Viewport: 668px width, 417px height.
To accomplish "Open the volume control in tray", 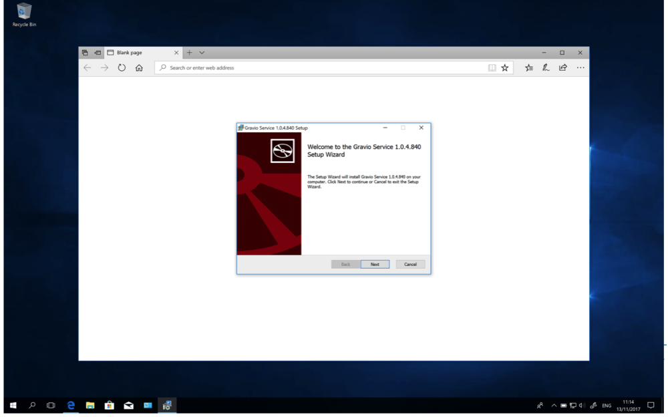I will pos(582,406).
